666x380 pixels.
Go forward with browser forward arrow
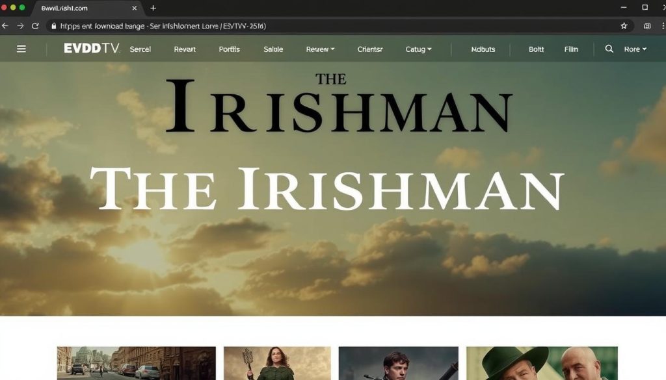(x=20, y=26)
